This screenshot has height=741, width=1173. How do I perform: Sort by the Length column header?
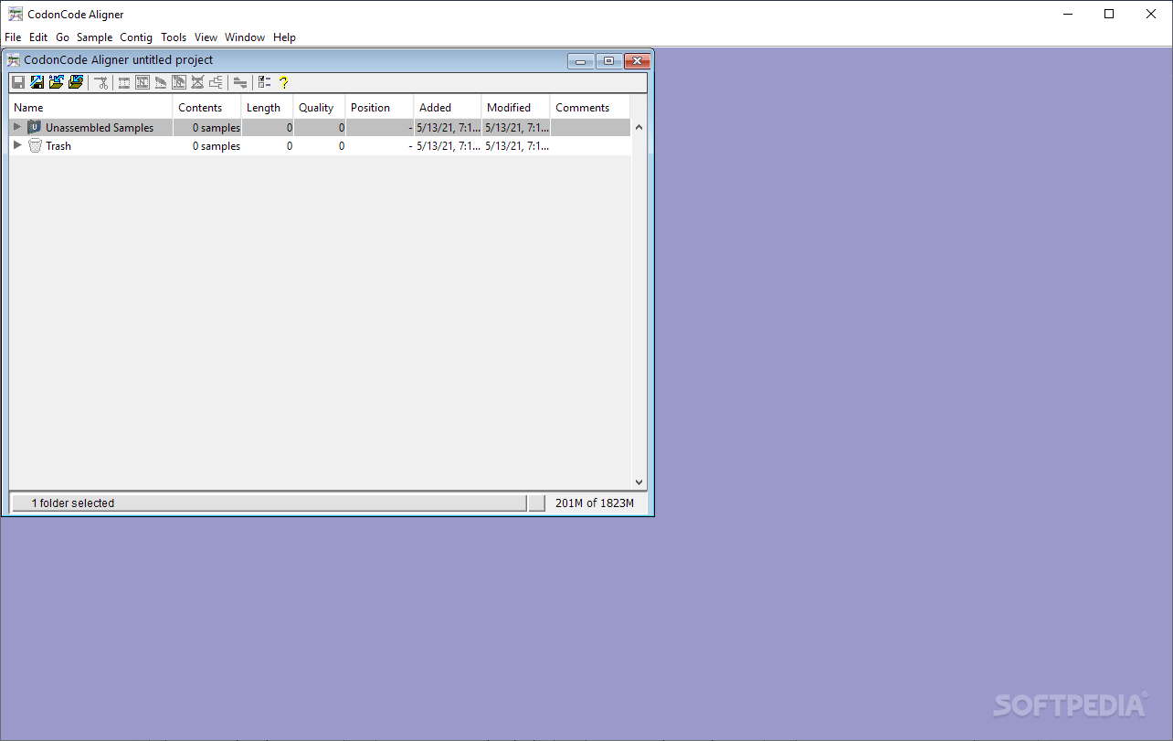tap(267, 107)
